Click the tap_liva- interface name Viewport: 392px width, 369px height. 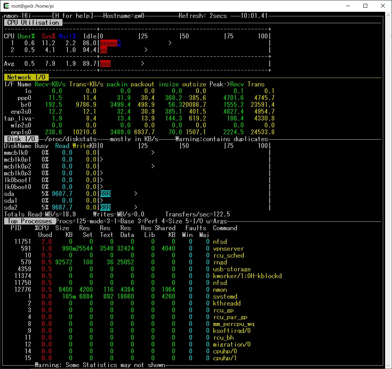(19, 118)
